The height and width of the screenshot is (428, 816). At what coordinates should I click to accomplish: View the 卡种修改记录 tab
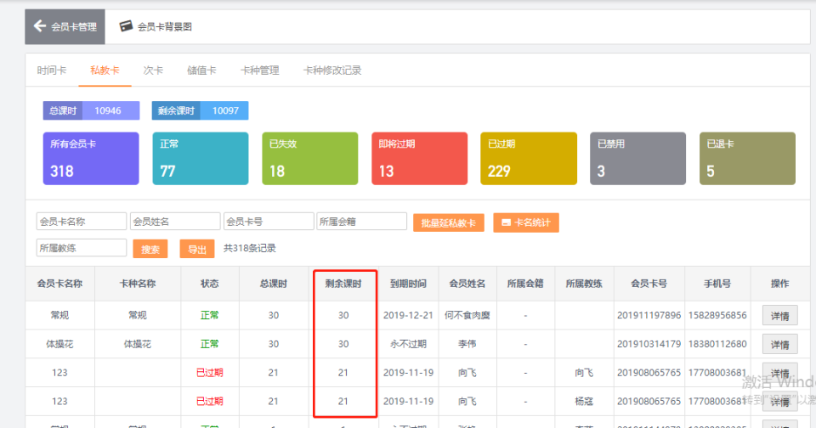click(332, 70)
